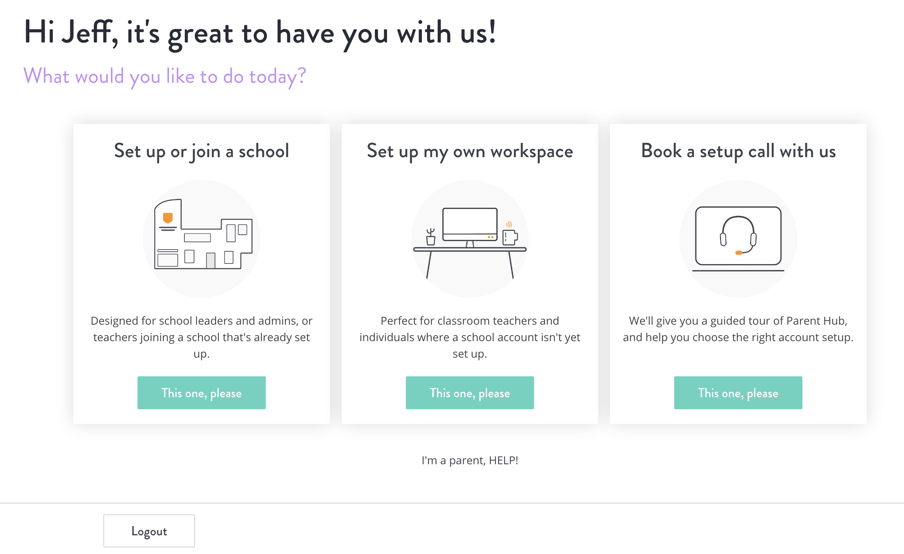Screen dimensions: 904x554
Task: Click the headset with orange microphone
Action: [738, 235]
